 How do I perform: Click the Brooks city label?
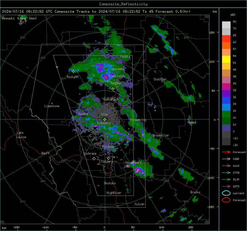(195, 192)
